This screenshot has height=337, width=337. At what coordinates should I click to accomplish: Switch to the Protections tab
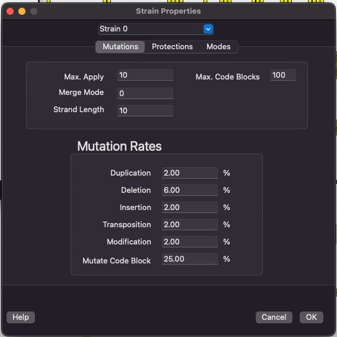pyautogui.click(x=172, y=47)
